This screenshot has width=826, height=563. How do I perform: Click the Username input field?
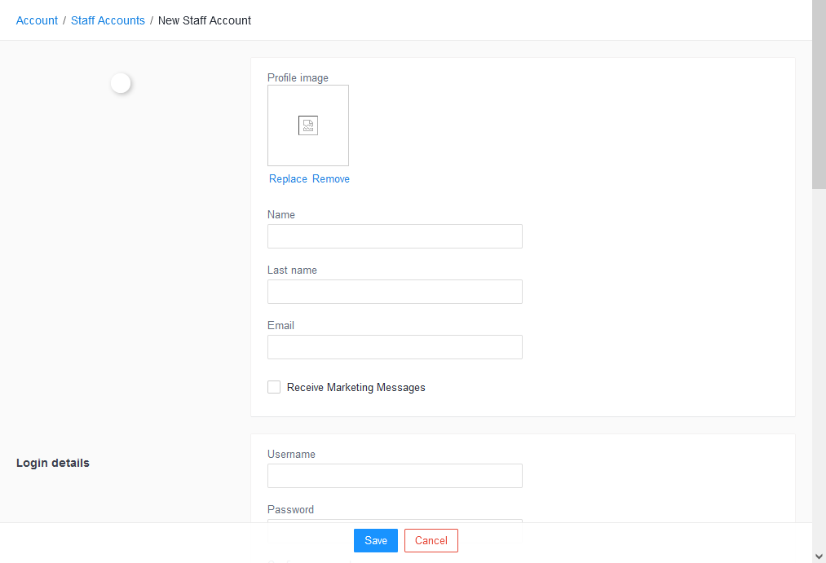coord(395,476)
